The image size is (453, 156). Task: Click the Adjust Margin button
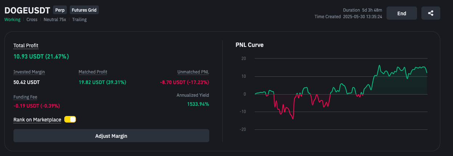pos(111,136)
